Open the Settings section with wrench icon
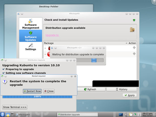The width and height of the screenshot is (156, 117). tap(31, 47)
